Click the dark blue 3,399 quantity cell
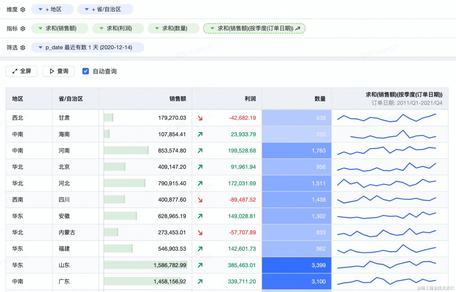 (x=296, y=265)
